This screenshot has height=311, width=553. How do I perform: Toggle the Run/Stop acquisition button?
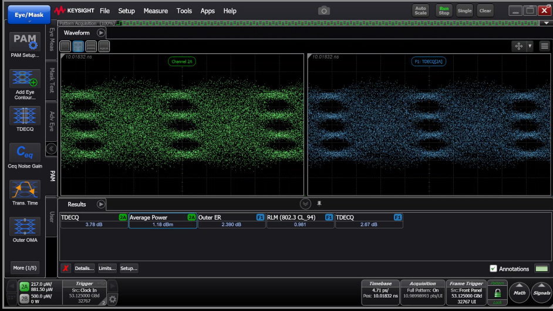[x=444, y=11]
